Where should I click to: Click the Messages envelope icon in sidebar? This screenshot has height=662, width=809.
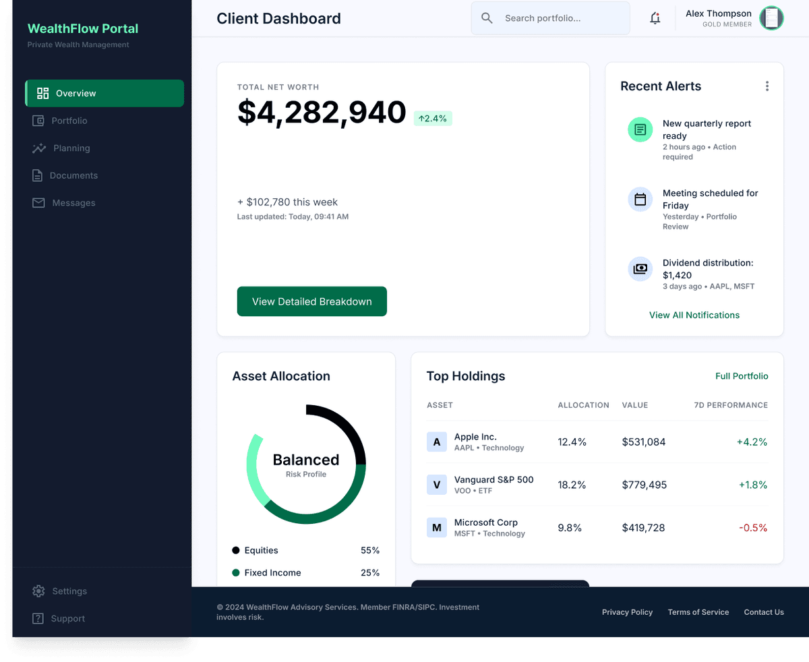click(x=38, y=203)
